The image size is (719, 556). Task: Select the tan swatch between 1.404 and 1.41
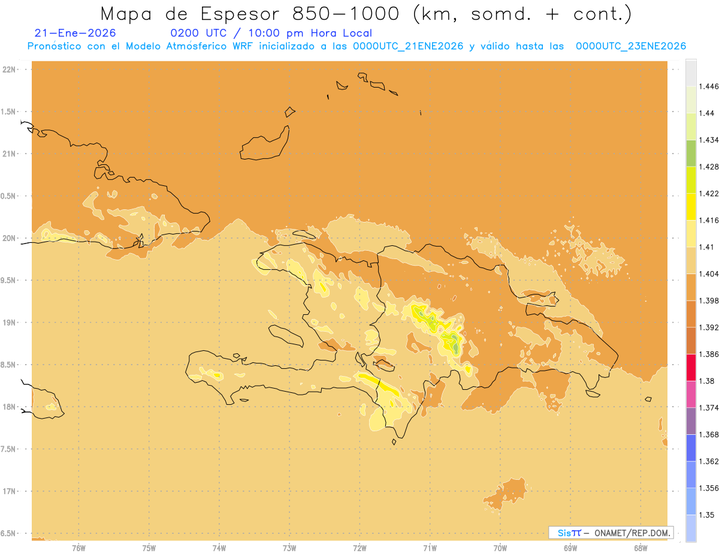(x=691, y=260)
